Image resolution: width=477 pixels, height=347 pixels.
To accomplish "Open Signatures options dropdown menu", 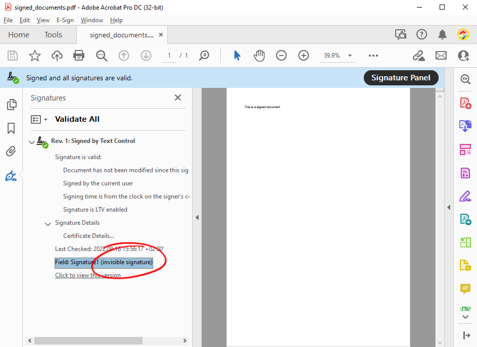I will coord(39,119).
